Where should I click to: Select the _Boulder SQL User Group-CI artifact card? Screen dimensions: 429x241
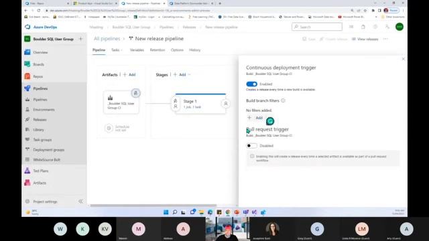pyautogui.click(x=121, y=102)
